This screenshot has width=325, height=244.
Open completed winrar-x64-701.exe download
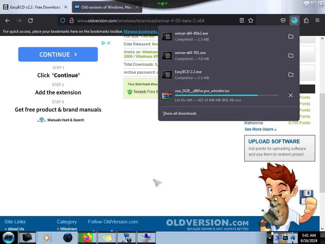click(x=222, y=55)
